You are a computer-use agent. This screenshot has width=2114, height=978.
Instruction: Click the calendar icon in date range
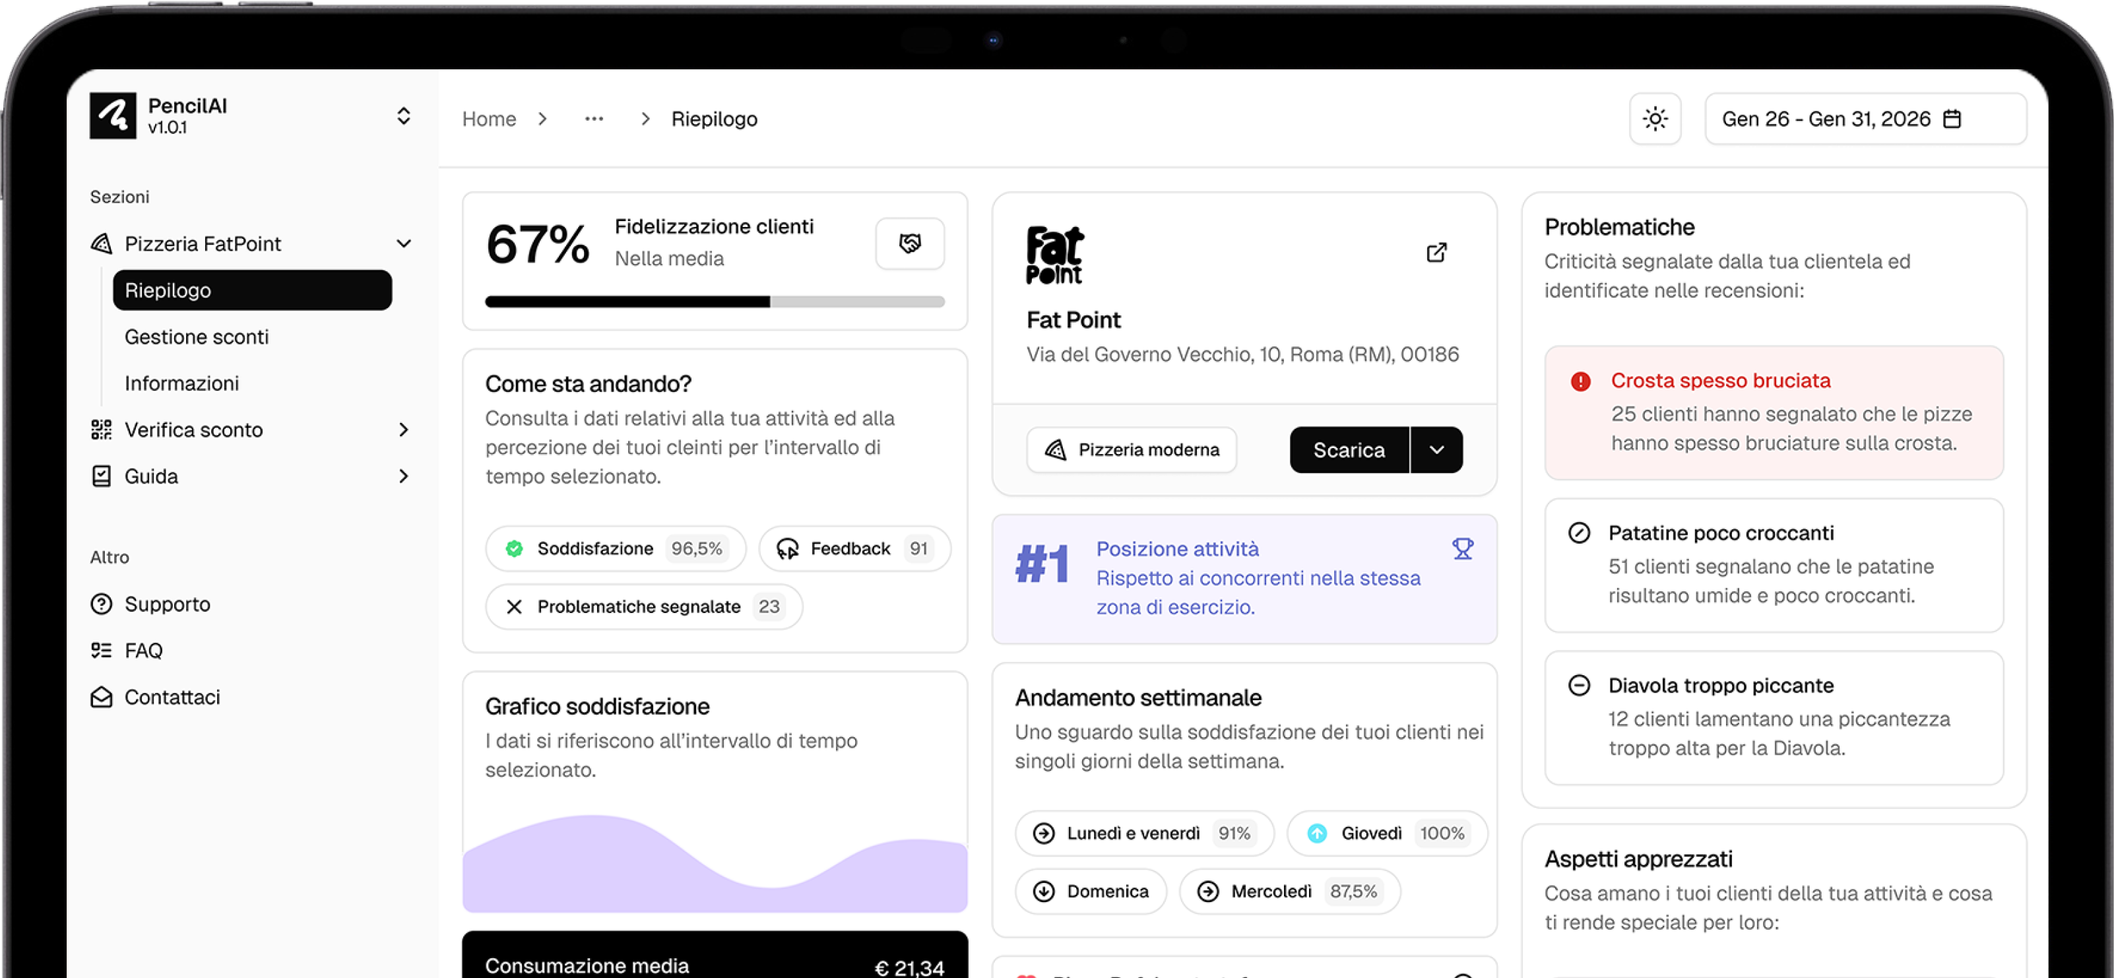pos(1952,119)
